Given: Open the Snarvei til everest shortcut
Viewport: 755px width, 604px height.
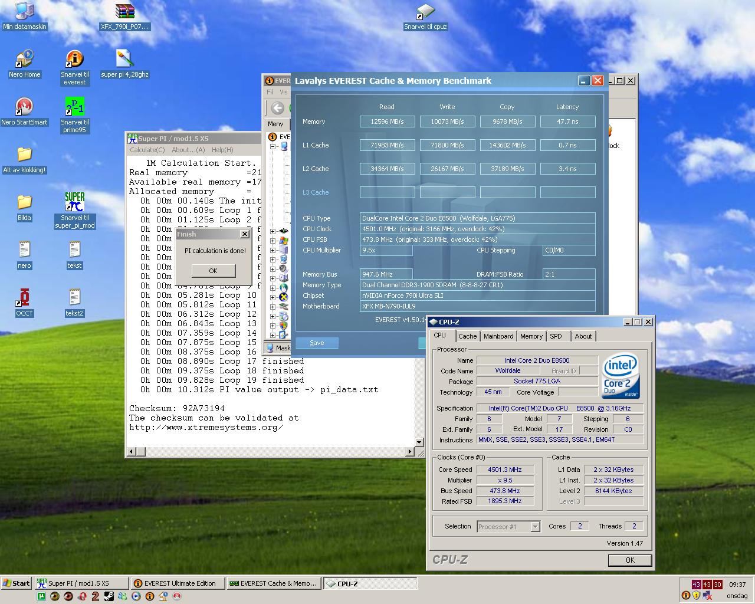Looking at the screenshot, I should (74, 67).
